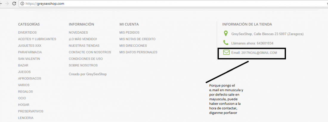The height and width of the screenshot is (122, 328).
Task: Open MIS PEDIDOS link
Action: coord(129,33)
